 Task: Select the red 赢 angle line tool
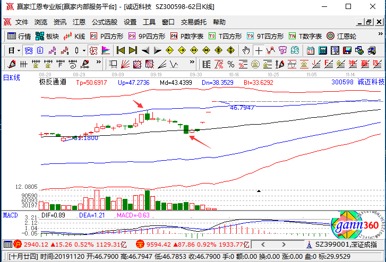[365, 65]
